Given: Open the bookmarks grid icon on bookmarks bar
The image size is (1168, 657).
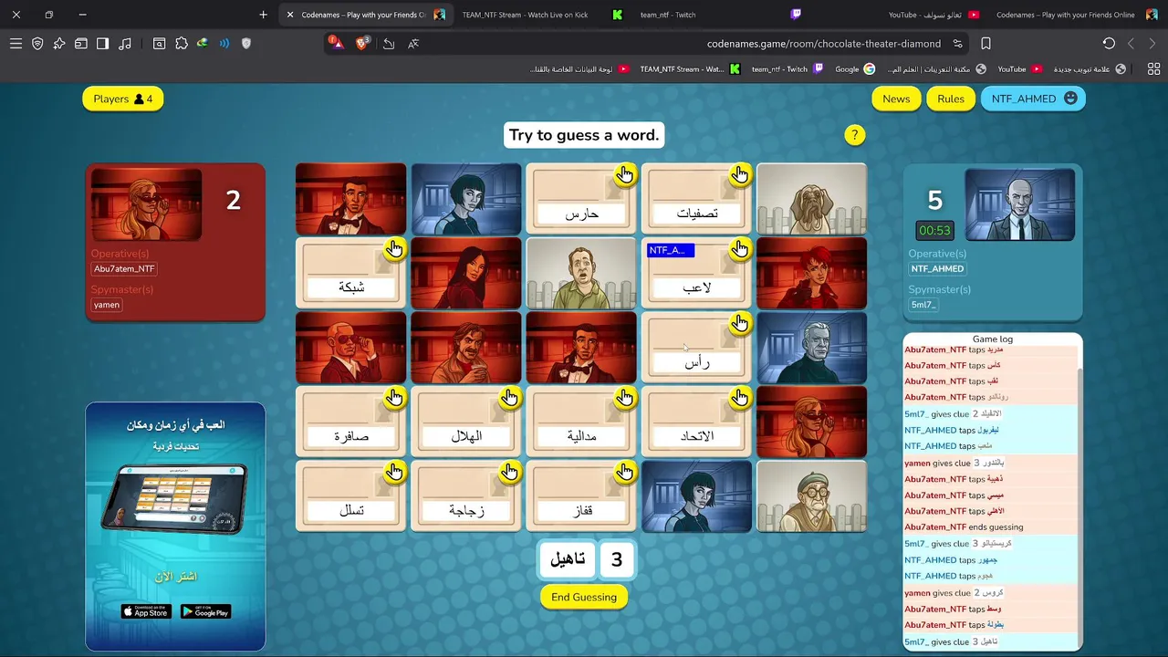Looking at the screenshot, I should [x=1153, y=68].
